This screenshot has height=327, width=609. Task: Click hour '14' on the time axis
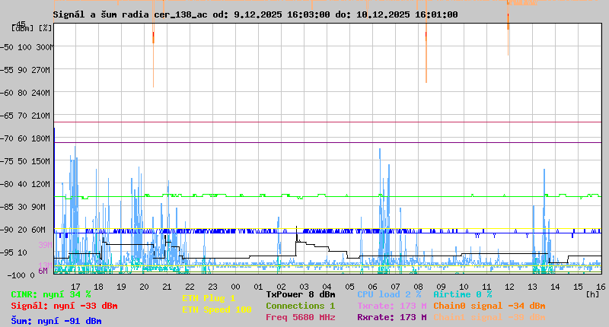tap(556, 287)
